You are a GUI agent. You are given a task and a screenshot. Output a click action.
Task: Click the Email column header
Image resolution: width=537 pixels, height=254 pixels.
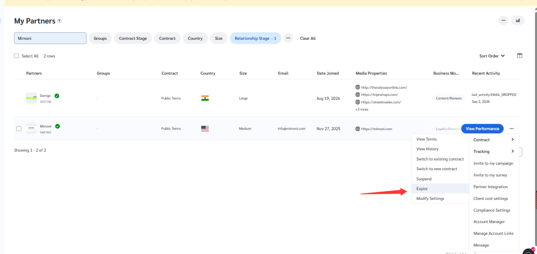click(283, 73)
